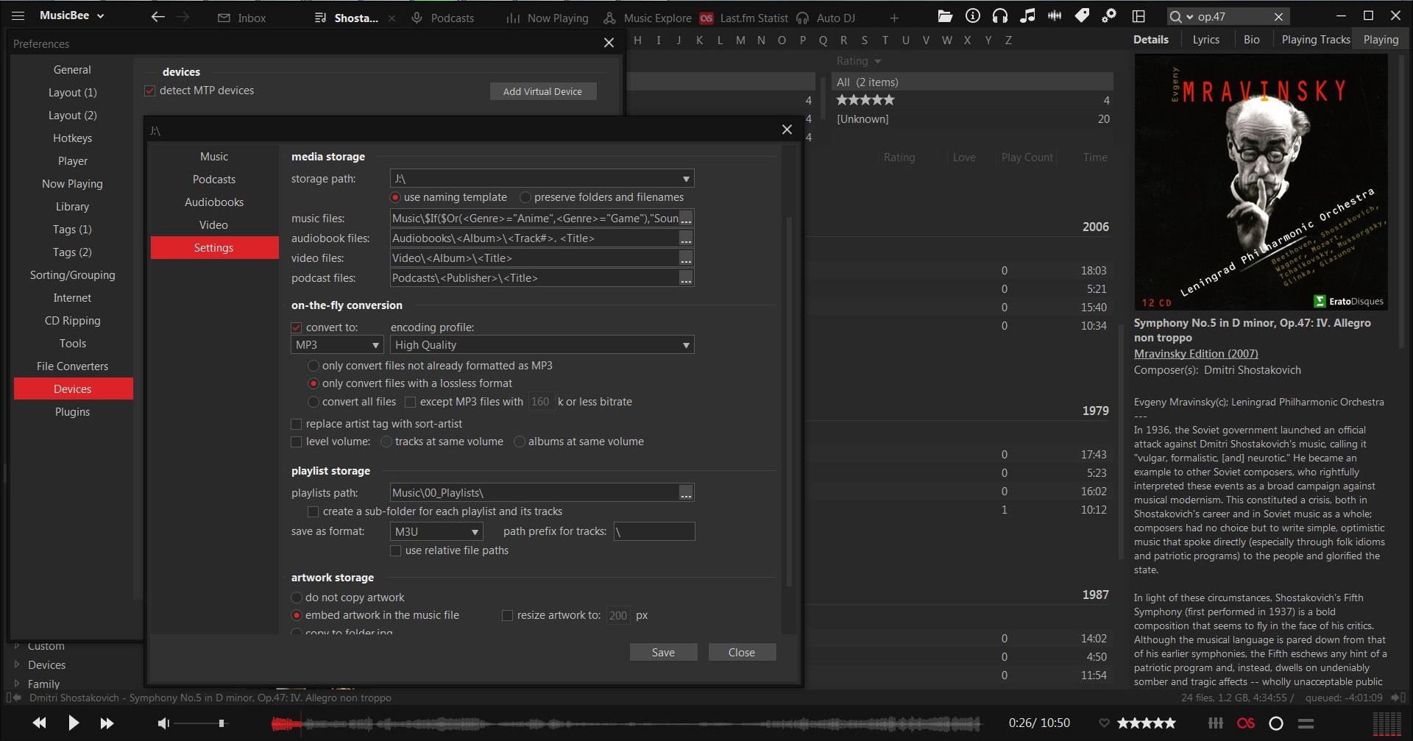Toggle Last.fm scrobbling icon in player bar
This screenshot has width=1413, height=741.
[1246, 723]
